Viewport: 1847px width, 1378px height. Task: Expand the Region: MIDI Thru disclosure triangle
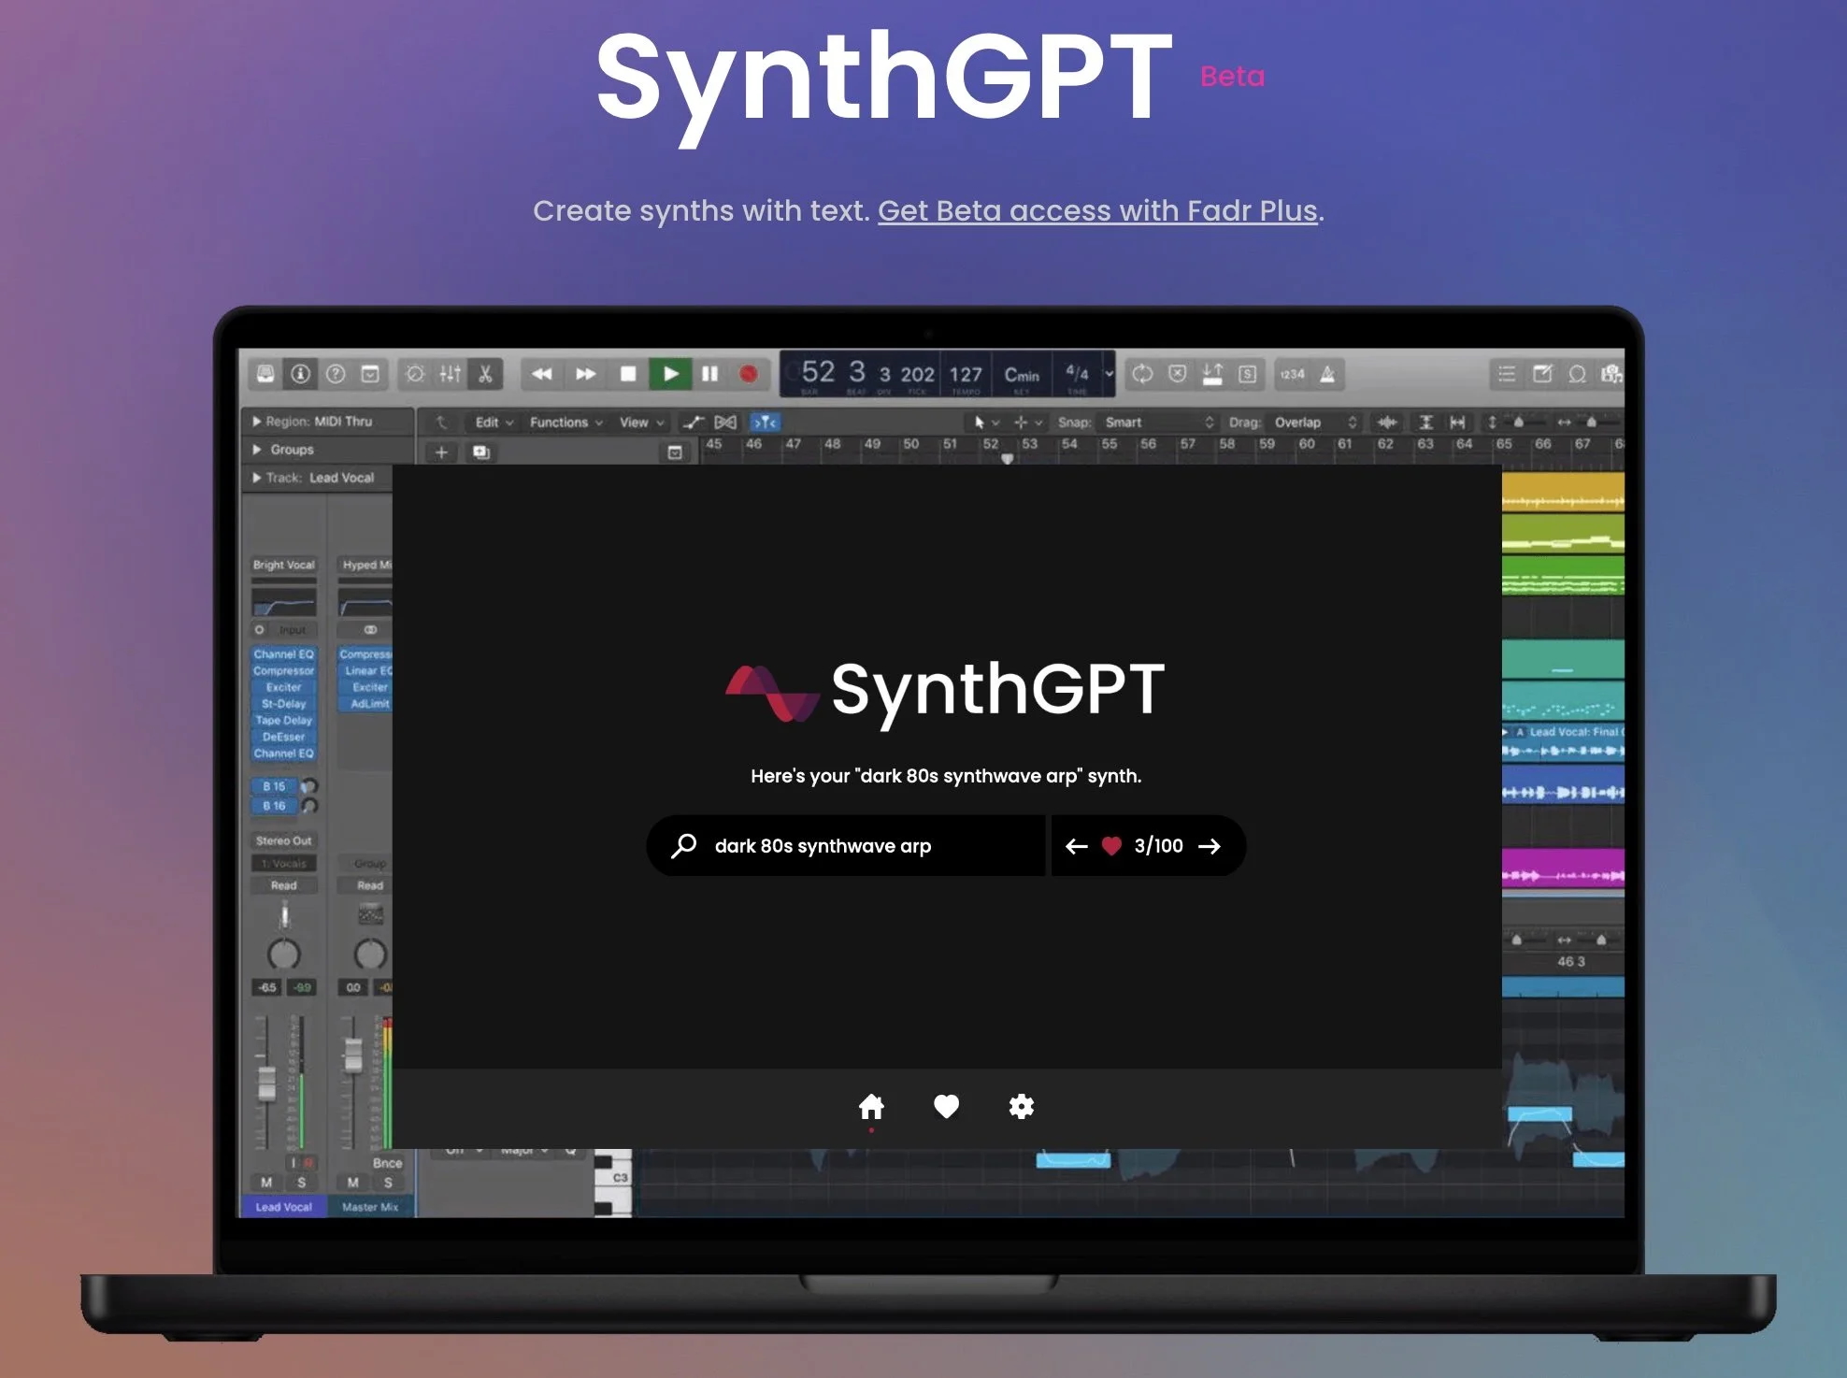[x=257, y=422]
